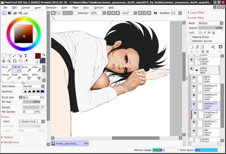
Task: Hide the lights layer
Action: click(x=194, y=77)
